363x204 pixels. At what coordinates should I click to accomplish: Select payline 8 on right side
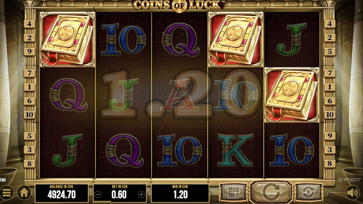tap(330, 163)
